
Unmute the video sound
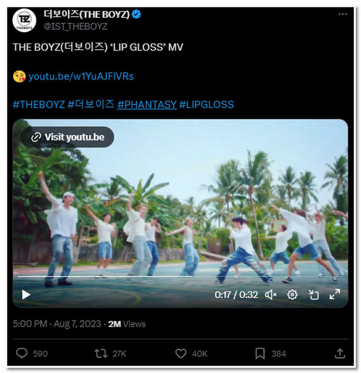pos(271,295)
